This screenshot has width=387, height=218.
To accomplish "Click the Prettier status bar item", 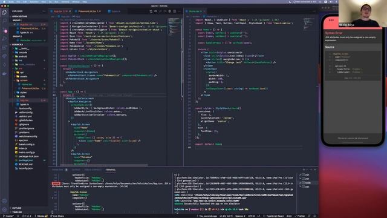I will 300,216.
